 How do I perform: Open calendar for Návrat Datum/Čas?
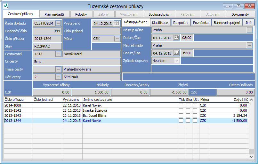coord(176,53)
